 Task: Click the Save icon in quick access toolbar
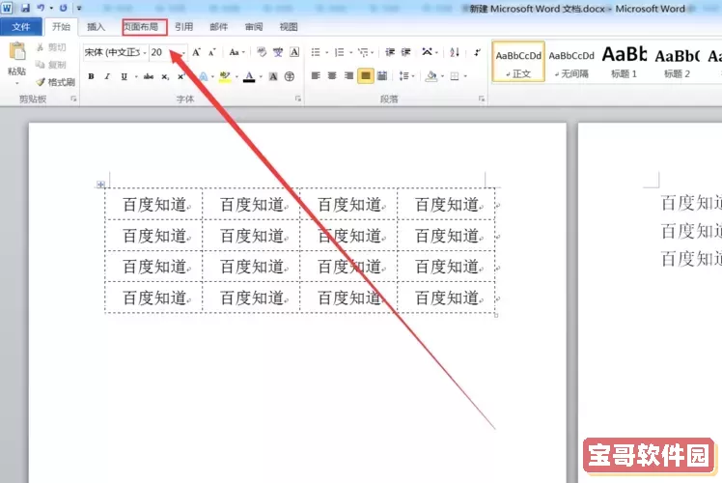[x=25, y=8]
